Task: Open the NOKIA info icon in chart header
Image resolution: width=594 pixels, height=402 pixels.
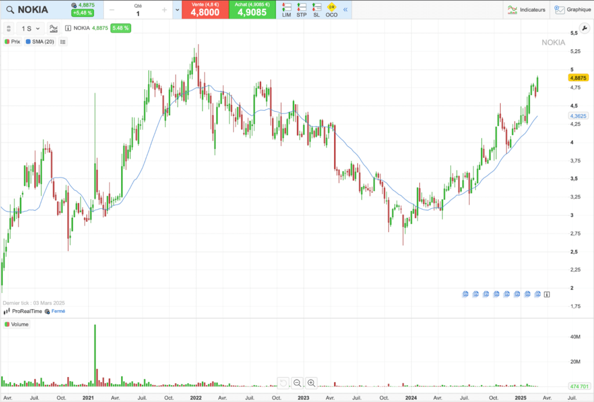Action: click(68, 28)
